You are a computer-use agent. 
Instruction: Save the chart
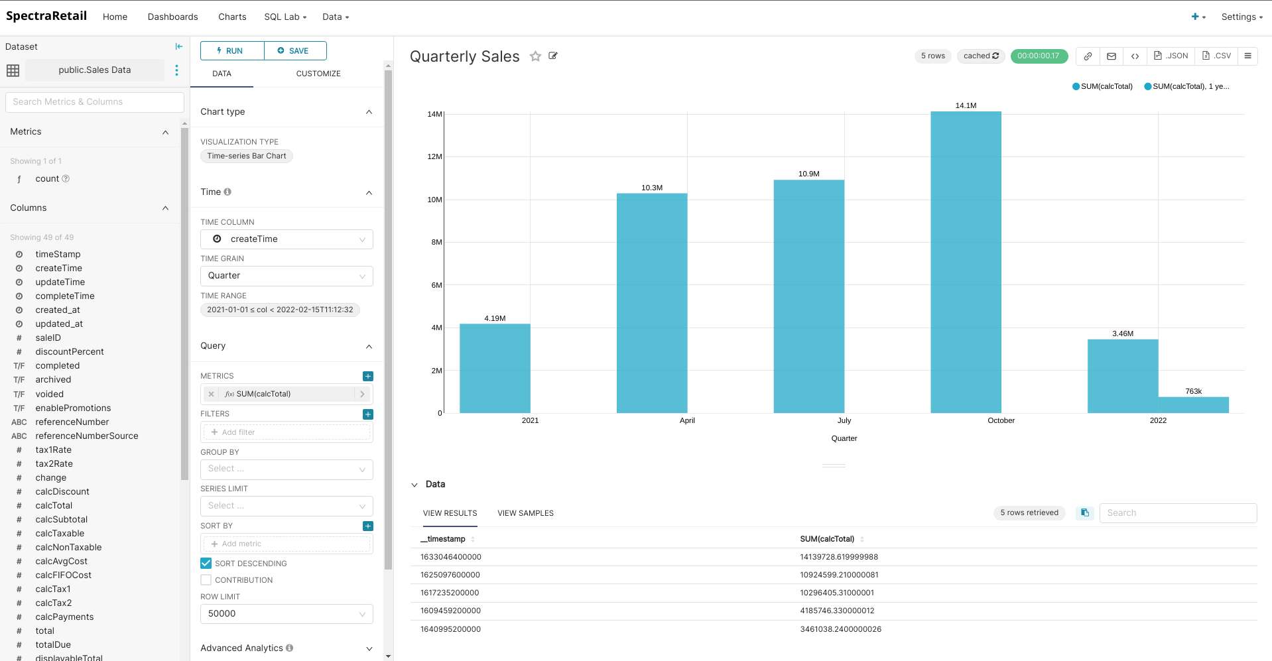tap(295, 50)
